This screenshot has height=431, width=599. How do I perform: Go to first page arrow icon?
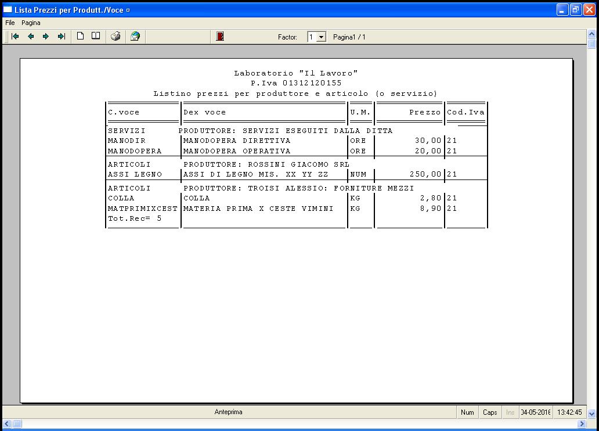(x=15, y=37)
